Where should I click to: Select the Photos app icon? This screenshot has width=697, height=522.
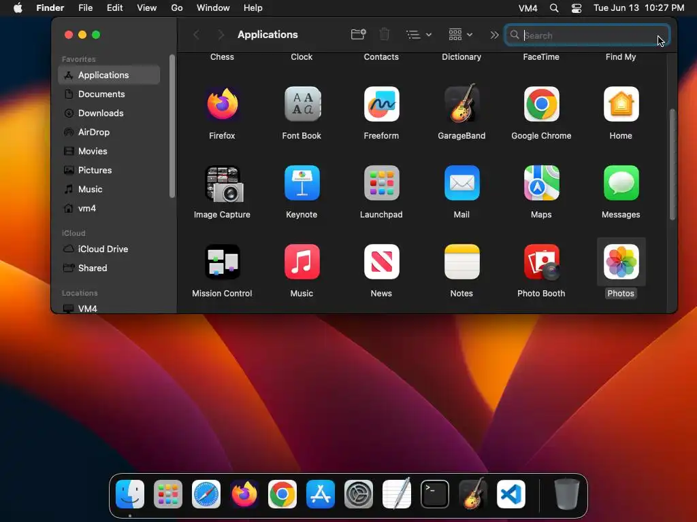(621, 262)
